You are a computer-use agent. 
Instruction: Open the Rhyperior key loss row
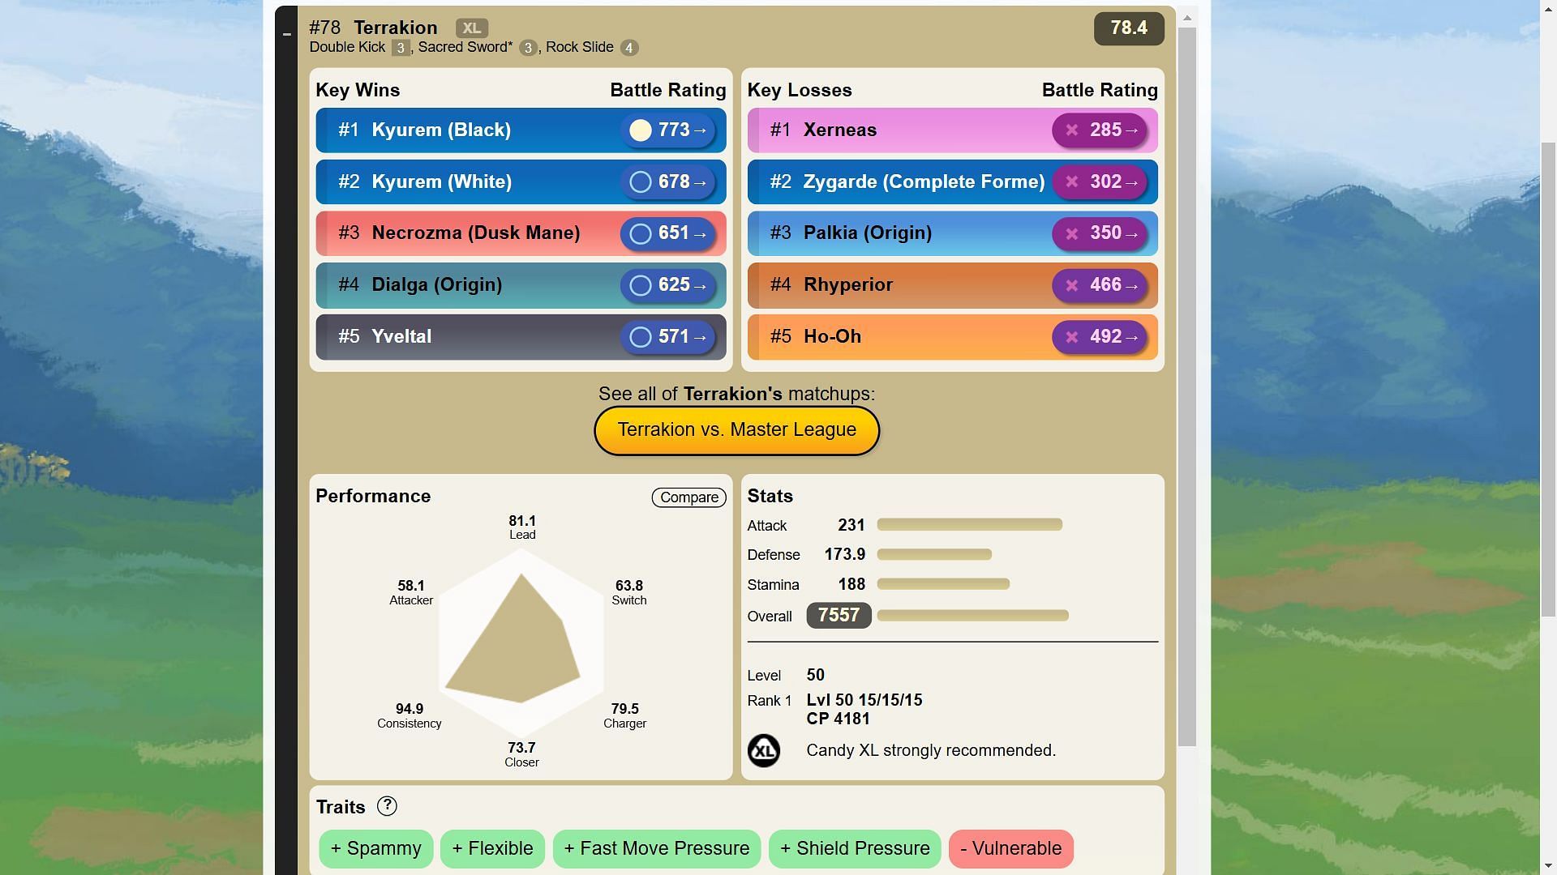click(952, 285)
